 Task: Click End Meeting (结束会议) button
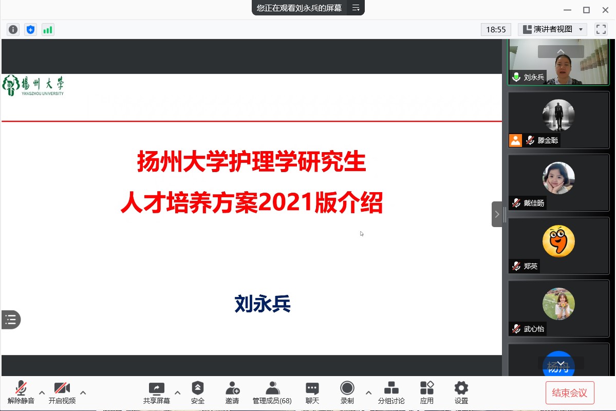pos(570,393)
